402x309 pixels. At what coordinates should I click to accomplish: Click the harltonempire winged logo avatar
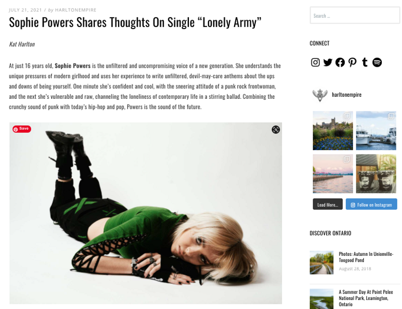tap(320, 95)
